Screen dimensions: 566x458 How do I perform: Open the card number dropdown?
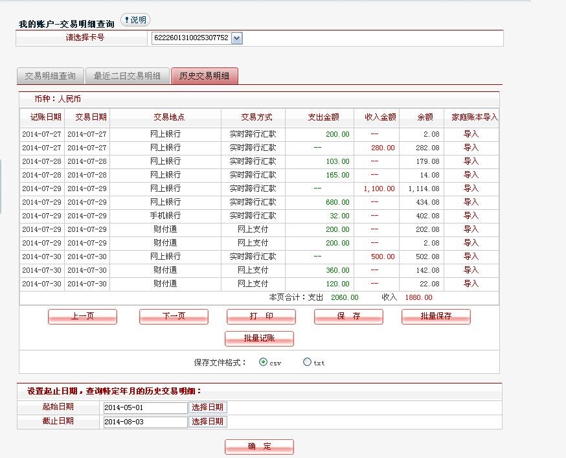tap(236, 38)
